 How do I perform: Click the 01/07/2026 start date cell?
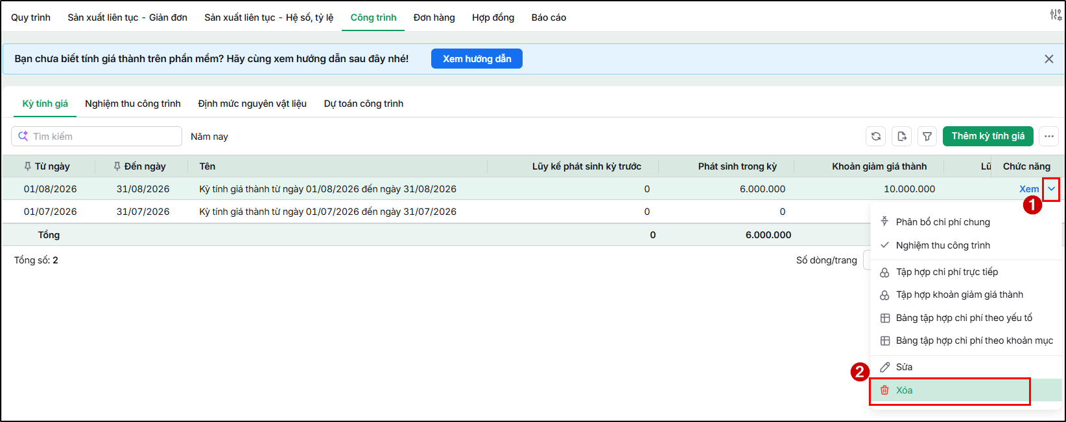50,212
